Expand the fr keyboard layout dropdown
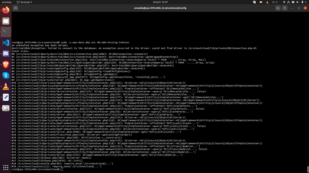The width and height of the screenshot is (309, 173). (x=275, y=2)
